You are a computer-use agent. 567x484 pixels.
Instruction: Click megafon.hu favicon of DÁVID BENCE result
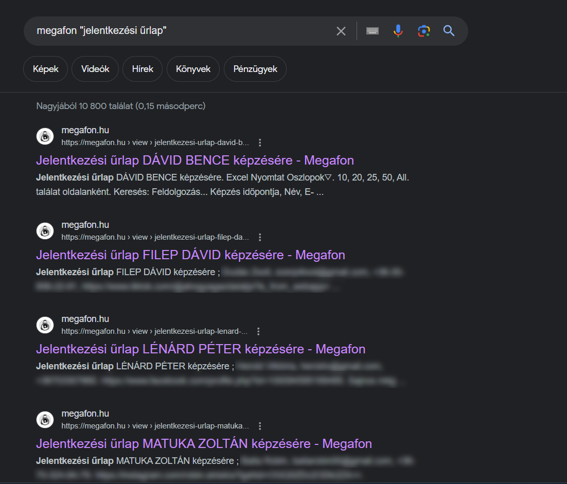(x=45, y=136)
